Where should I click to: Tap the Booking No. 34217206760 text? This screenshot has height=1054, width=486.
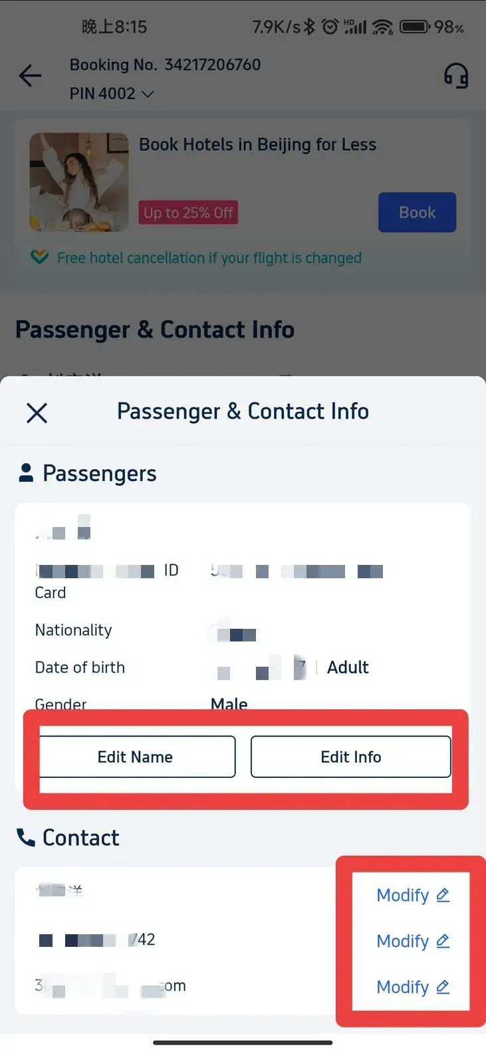(x=165, y=65)
